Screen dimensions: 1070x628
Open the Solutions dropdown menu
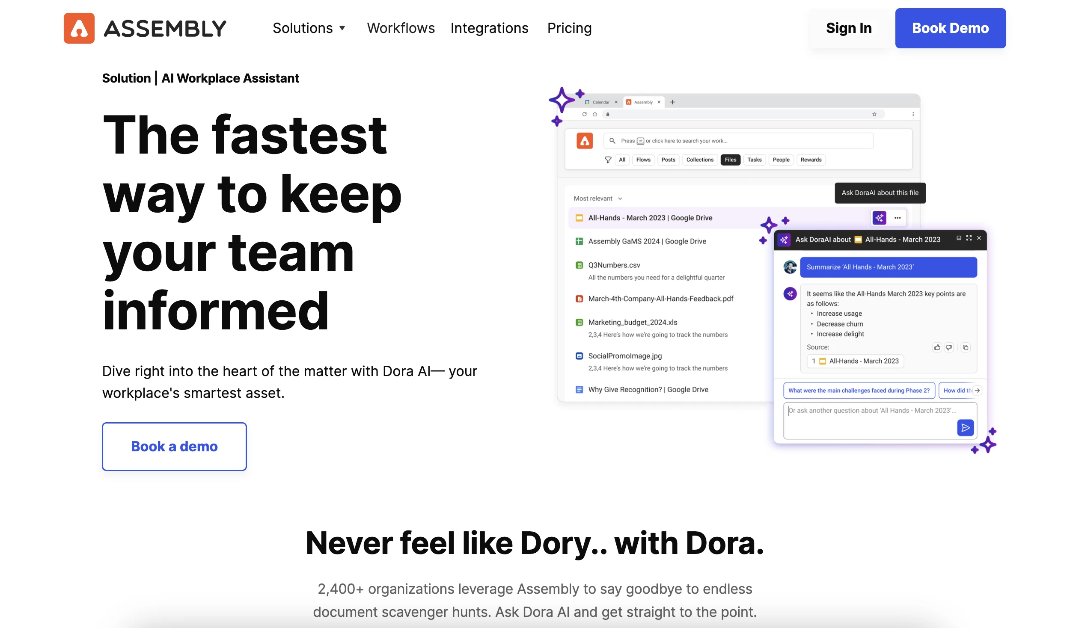[x=309, y=28]
